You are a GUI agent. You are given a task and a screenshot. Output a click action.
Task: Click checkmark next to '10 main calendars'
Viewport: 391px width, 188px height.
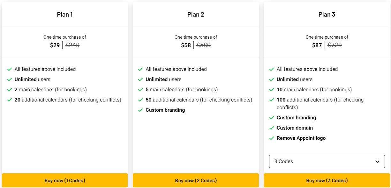pyautogui.click(x=272, y=90)
